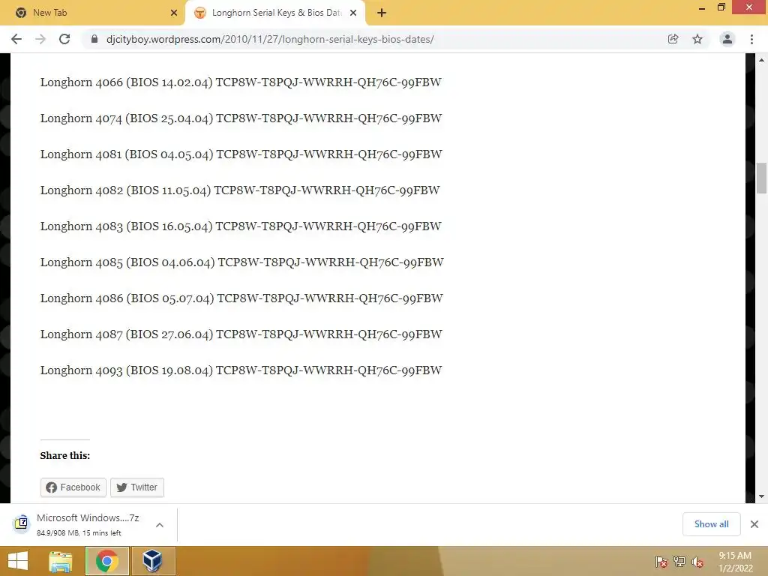Open the Chrome three-dot menu
The height and width of the screenshot is (576, 768).
click(x=751, y=39)
